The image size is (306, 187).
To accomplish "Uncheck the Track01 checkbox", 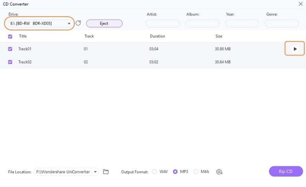I will pyautogui.click(x=10, y=49).
